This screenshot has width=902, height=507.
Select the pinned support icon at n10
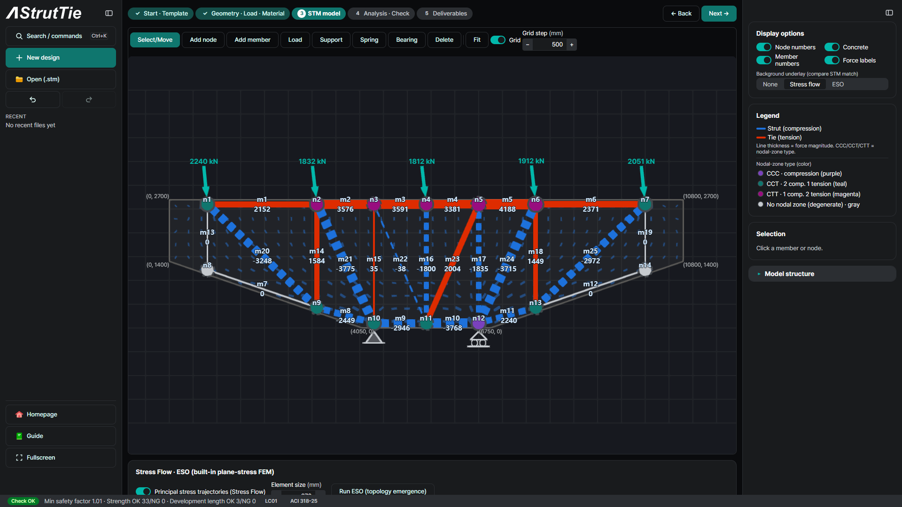(373, 337)
